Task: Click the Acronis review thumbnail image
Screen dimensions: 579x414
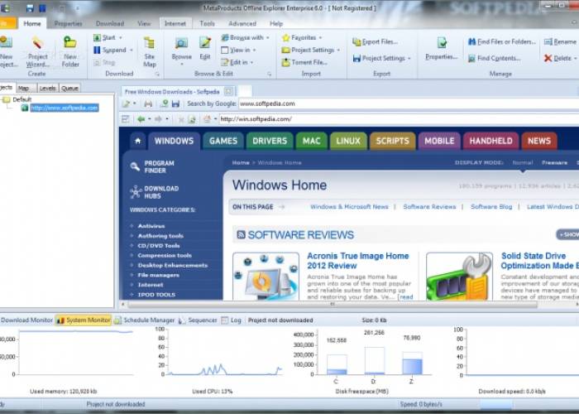Action: pyautogui.click(x=266, y=276)
